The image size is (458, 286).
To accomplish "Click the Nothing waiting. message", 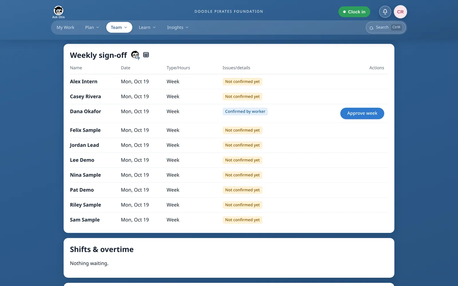I will (89, 263).
